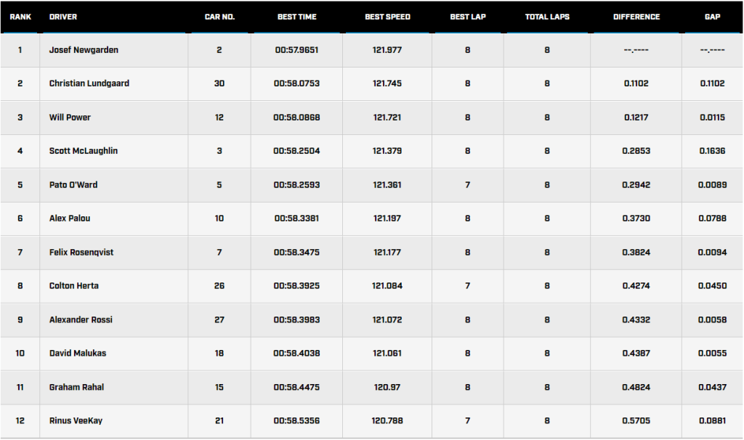Select the BEST SPEED column header

click(x=387, y=17)
